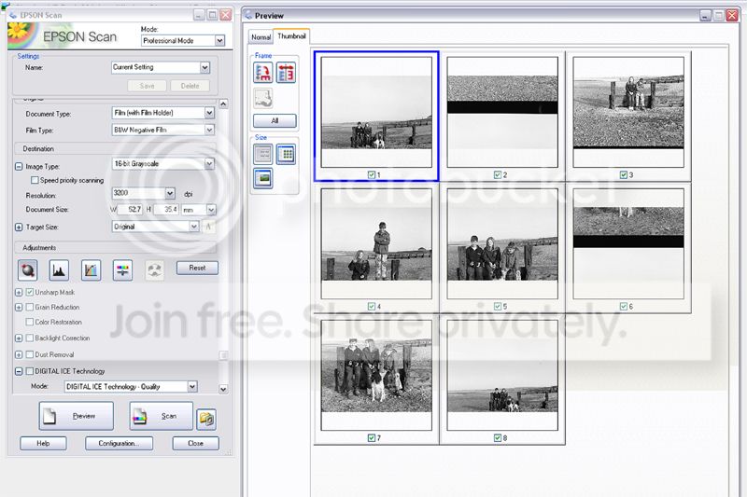Click the Help button
This screenshot has height=497, width=747.
(43, 443)
